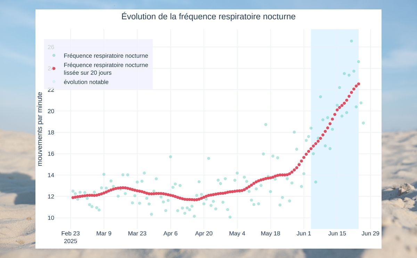Click the 'Mar 23' x-axis label
The width and height of the screenshot is (417, 258).
[x=137, y=234]
